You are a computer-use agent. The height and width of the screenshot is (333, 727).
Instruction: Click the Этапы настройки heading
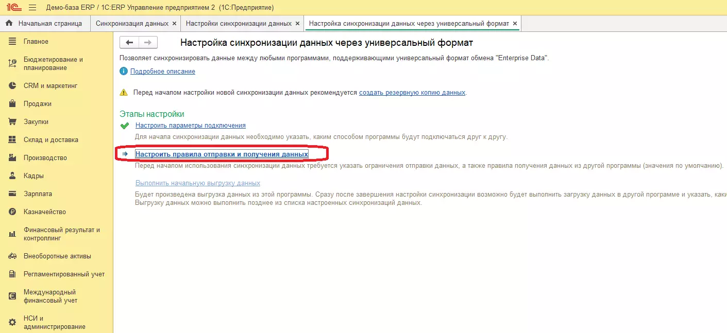pyautogui.click(x=151, y=114)
